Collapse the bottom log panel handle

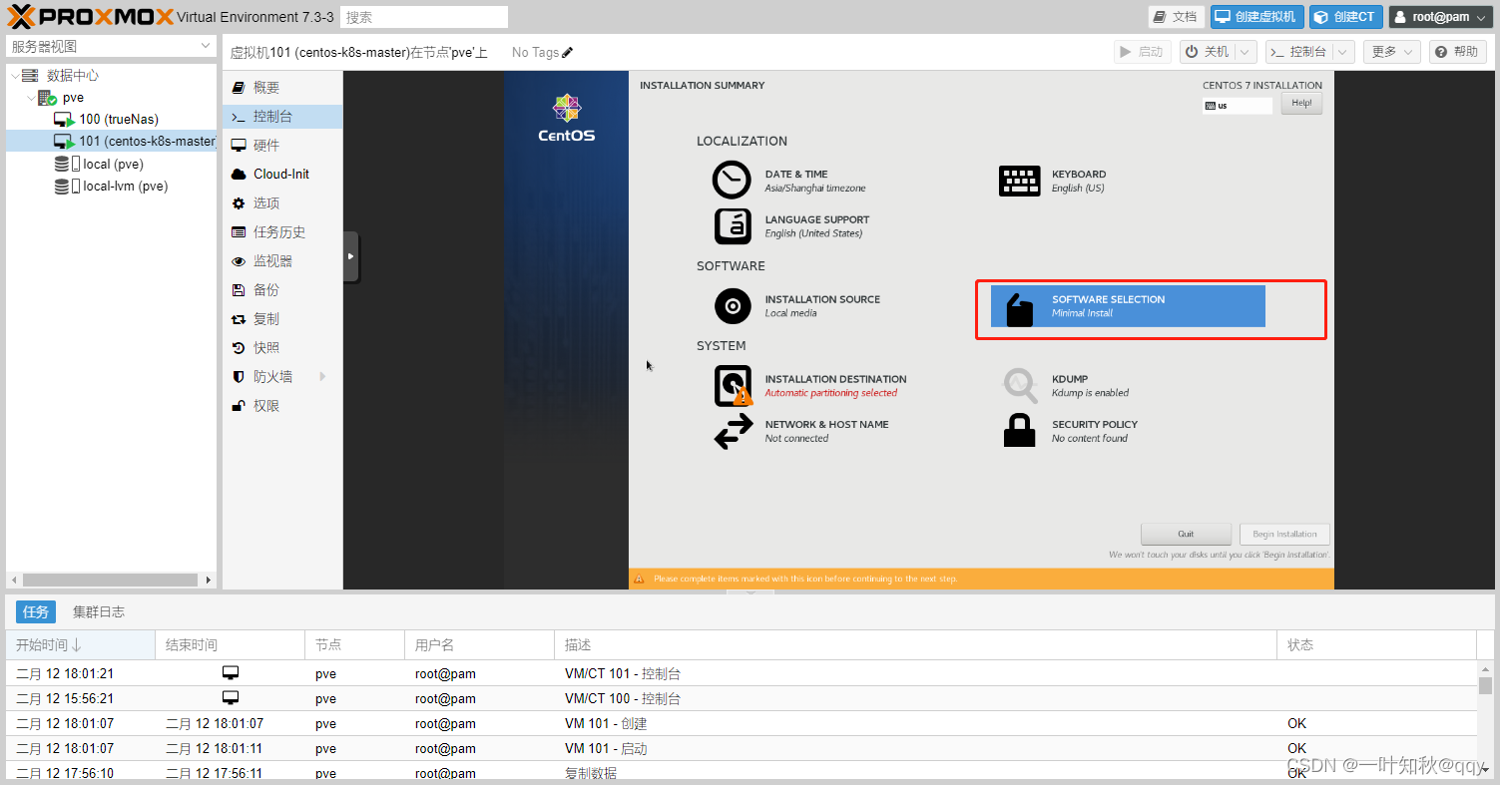coord(751,592)
